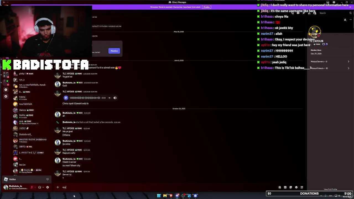The height and width of the screenshot is (199, 354).
Task: Open File Explorer from taskbar
Action: coord(165,196)
